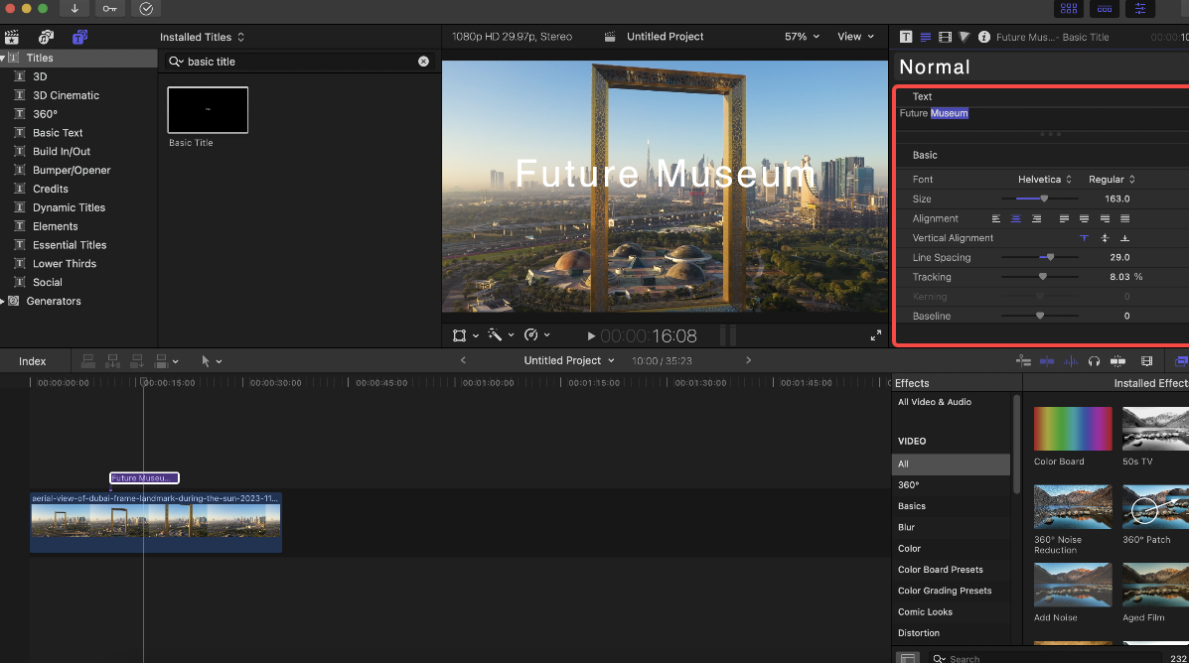Open the Installed Titles popup menu
Screen dimensions: 1189x663
coord(202,37)
